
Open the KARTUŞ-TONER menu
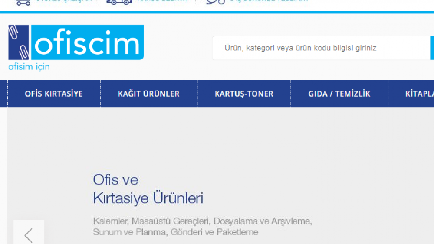[244, 94]
